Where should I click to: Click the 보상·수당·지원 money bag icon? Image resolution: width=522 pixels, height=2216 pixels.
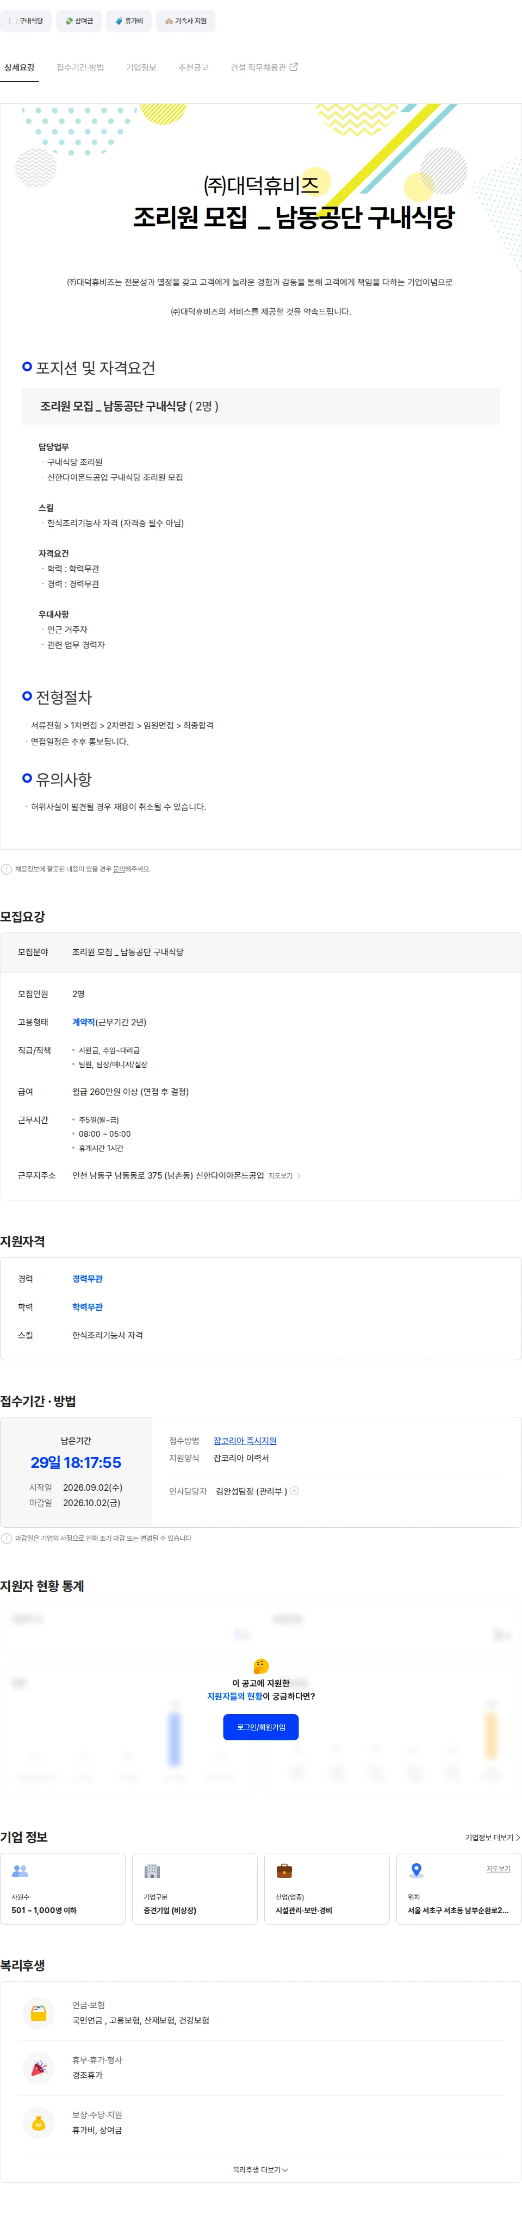point(39,2122)
